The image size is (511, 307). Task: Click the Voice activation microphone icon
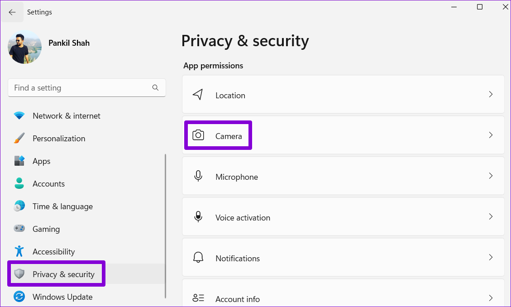198,217
